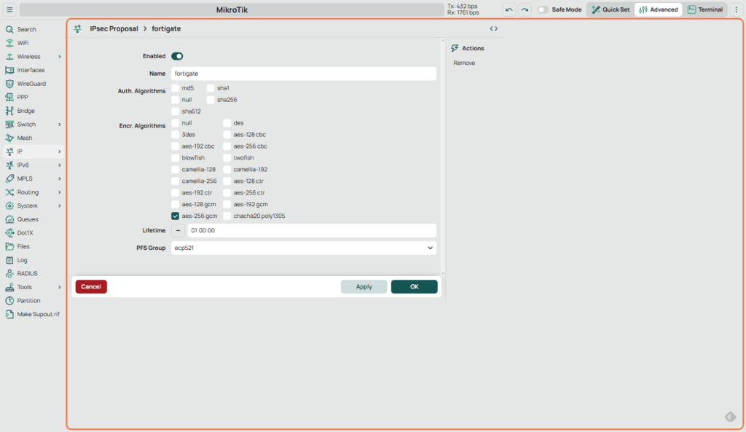Expand the System submenu arrow
Viewport: 746px width, 432px height.
point(60,206)
